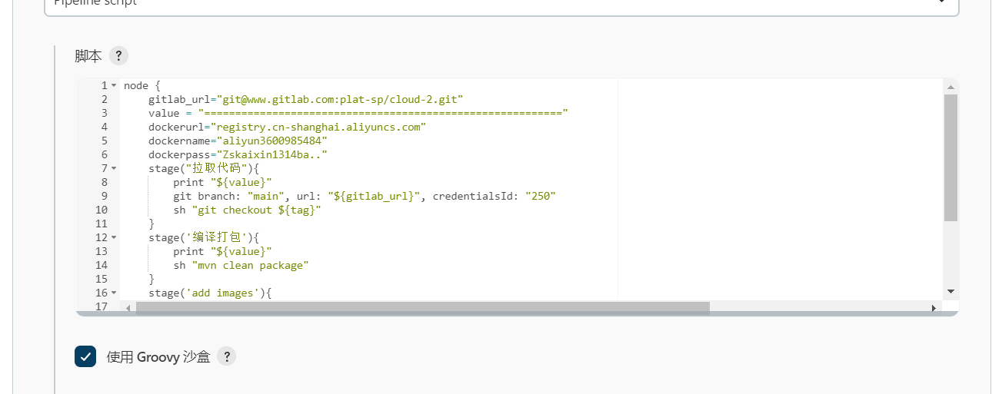Click line number 8 in the gutter
This screenshot has width=992, height=394.
coord(104,182)
